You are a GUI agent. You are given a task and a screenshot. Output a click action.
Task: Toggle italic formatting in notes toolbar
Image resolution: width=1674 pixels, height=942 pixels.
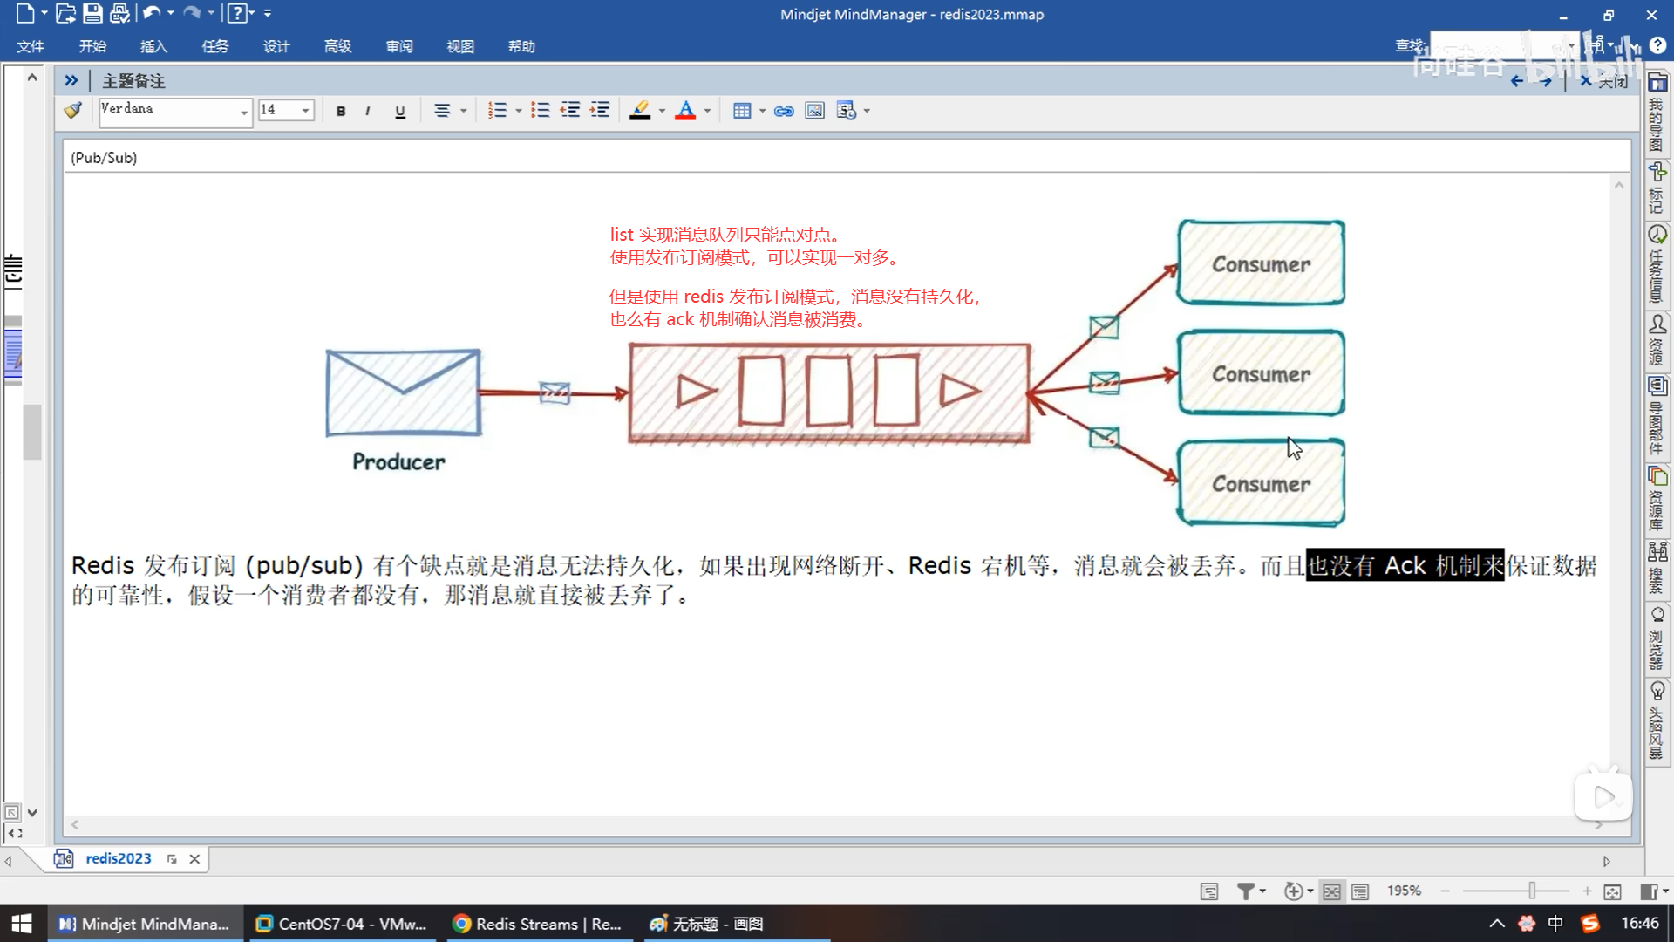tap(368, 111)
